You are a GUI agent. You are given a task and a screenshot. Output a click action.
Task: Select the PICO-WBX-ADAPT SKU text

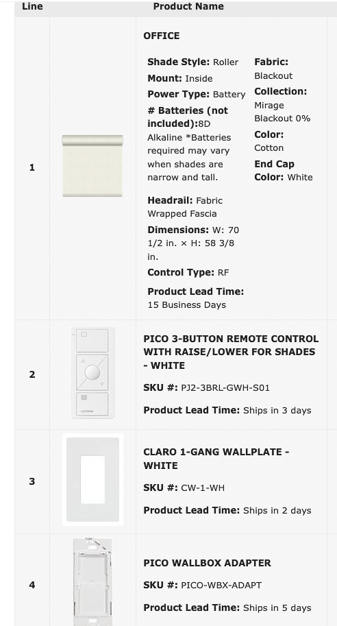(x=221, y=586)
